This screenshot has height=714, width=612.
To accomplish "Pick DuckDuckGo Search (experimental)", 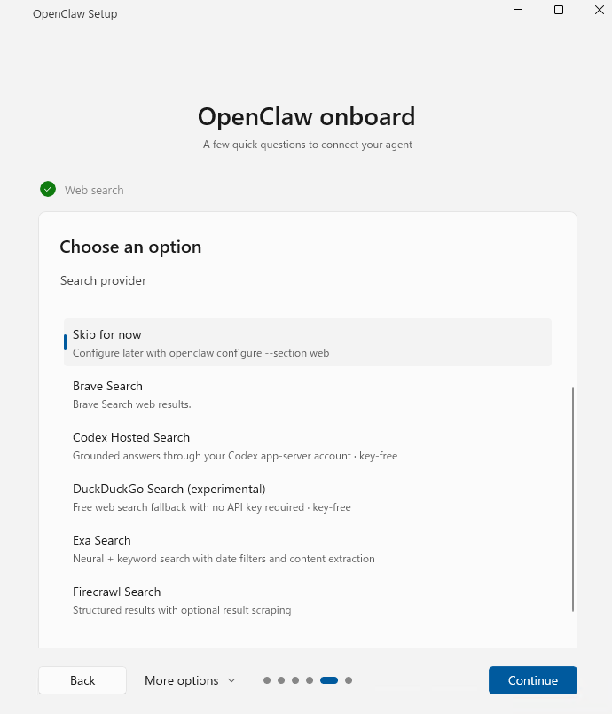I will [308, 498].
